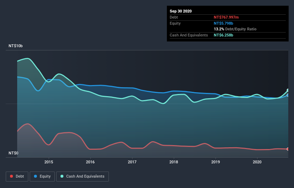This screenshot has height=188, width=294.
Task: Click the Sep 30 2020 tooltip date
Action: [x=181, y=11]
